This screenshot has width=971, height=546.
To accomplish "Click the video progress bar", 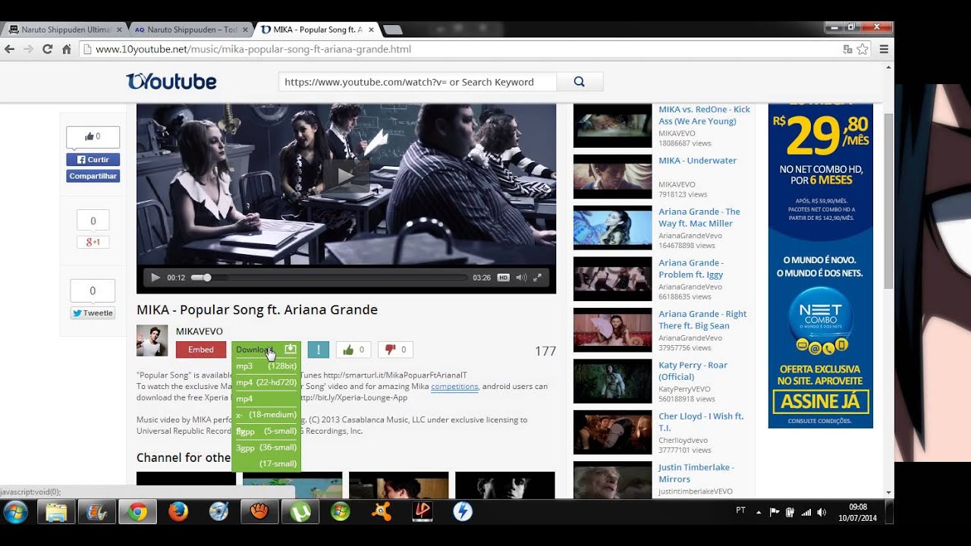I will (x=329, y=278).
